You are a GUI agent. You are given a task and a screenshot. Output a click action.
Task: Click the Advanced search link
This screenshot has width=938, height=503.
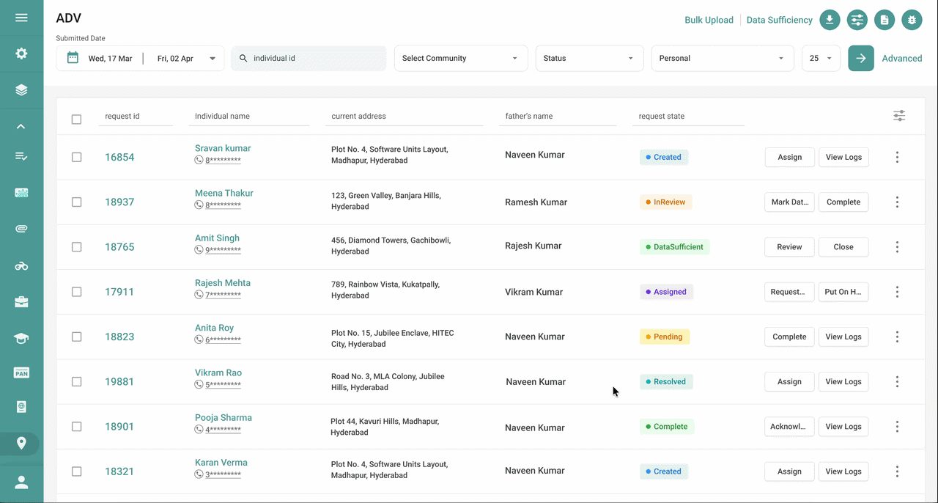tap(901, 58)
